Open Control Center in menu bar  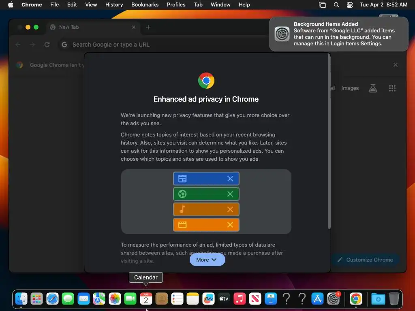[x=350, y=4]
